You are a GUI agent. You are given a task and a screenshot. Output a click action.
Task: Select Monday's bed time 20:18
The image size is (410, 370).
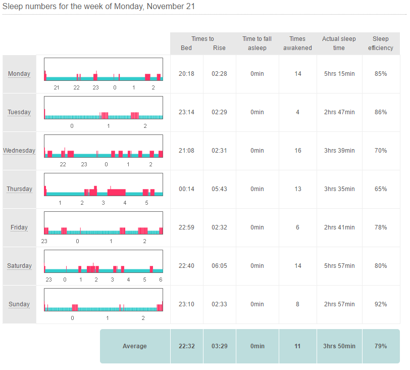(x=186, y=74)
